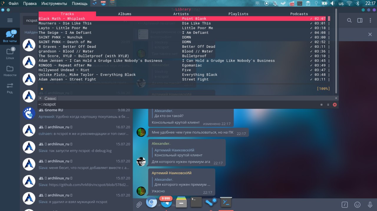Screen dimensions: 377x211
Task: Open Slava's message about debug.log
Action: click(77, 147)
